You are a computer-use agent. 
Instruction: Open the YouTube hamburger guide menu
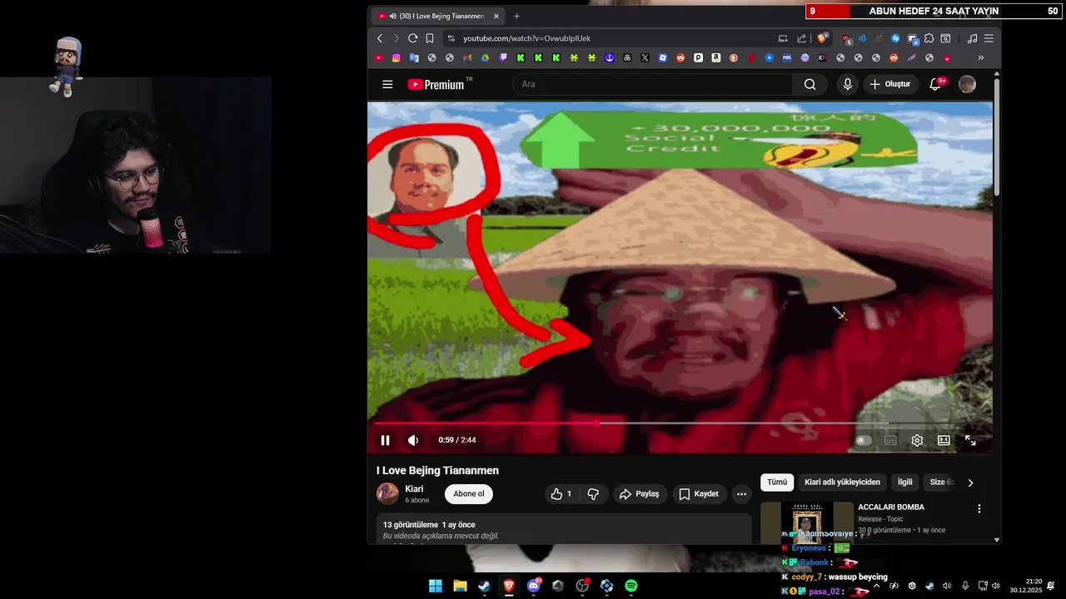pyautogui.click(x=387, y=84)
